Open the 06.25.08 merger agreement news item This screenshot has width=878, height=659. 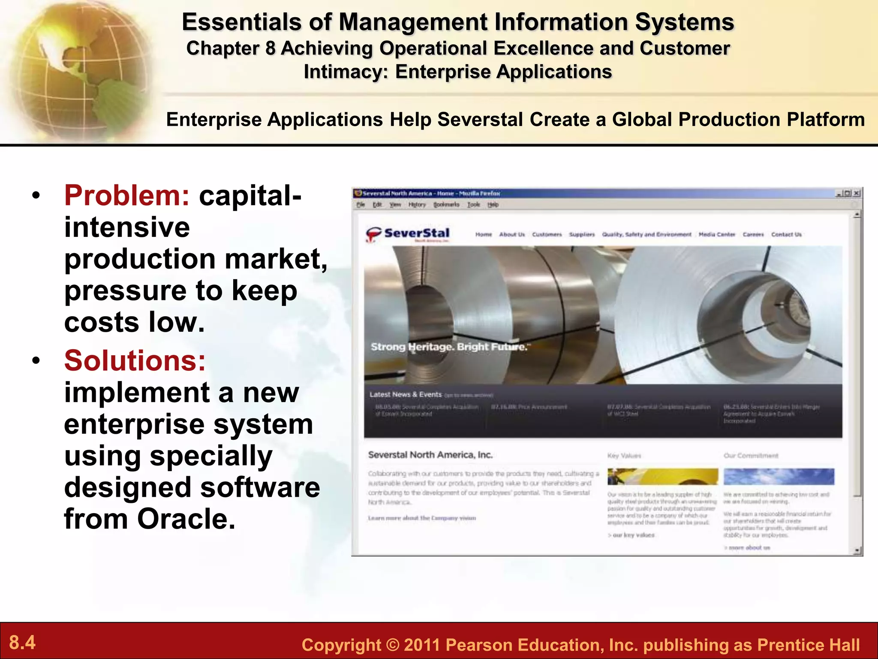tap(772, 414)
